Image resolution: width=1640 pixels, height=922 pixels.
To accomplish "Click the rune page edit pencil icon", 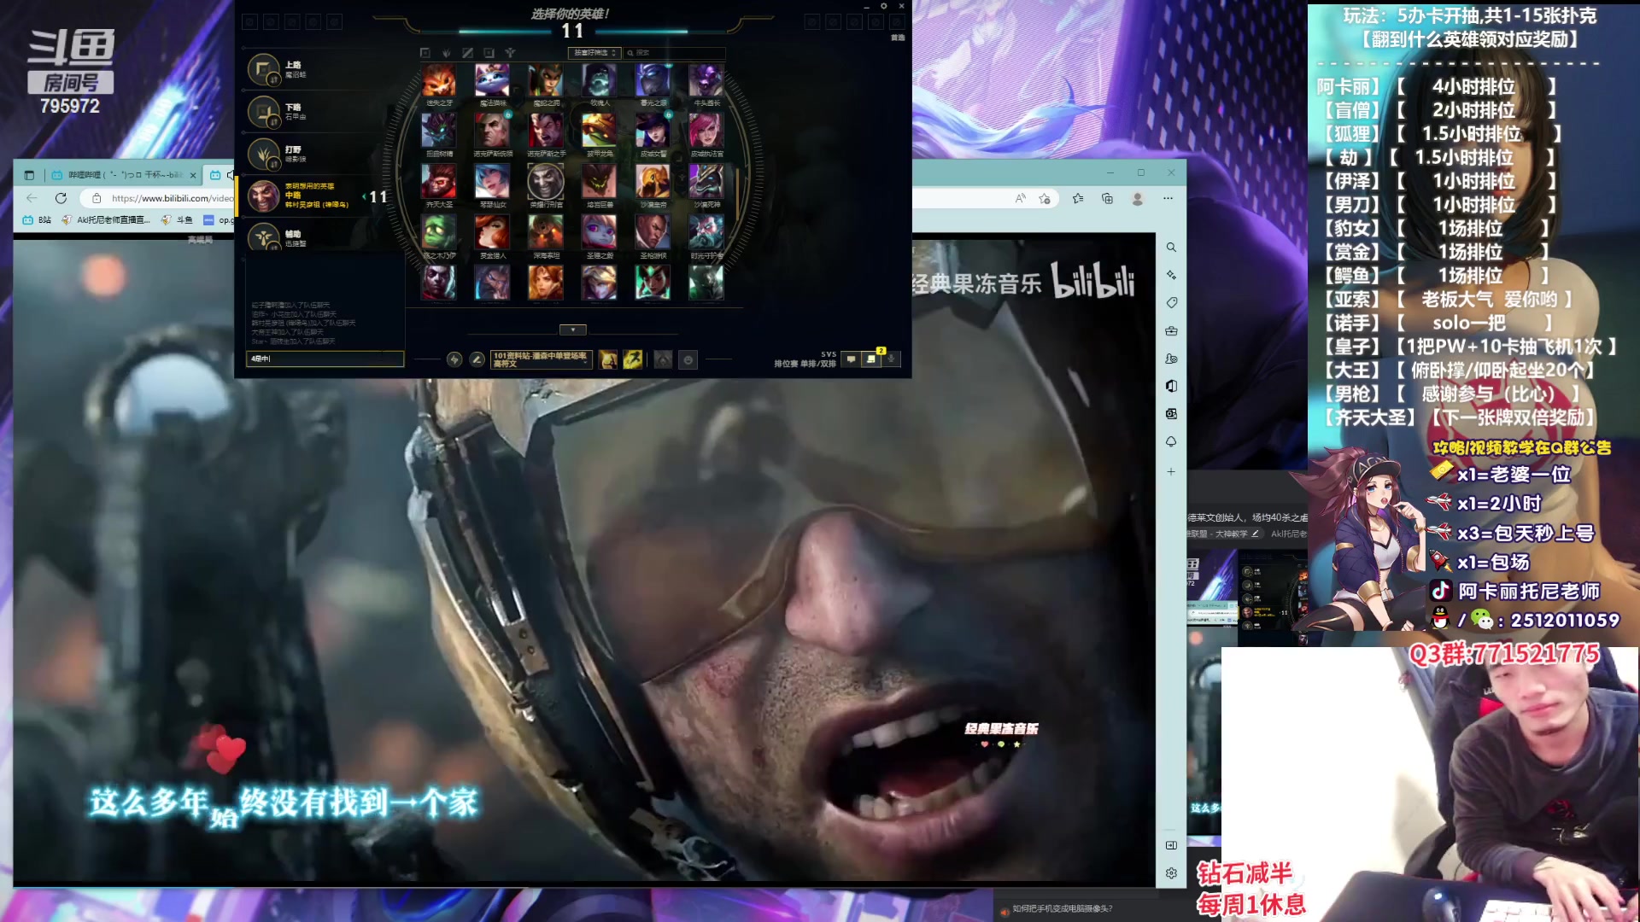I will (x=477, y=359).
